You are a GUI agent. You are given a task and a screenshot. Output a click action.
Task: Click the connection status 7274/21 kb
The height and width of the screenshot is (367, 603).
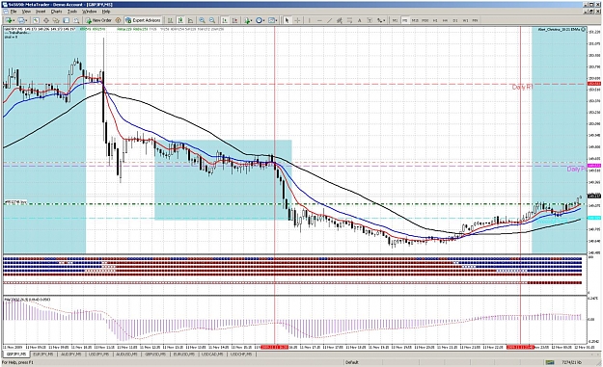click(x=571, y=362)
